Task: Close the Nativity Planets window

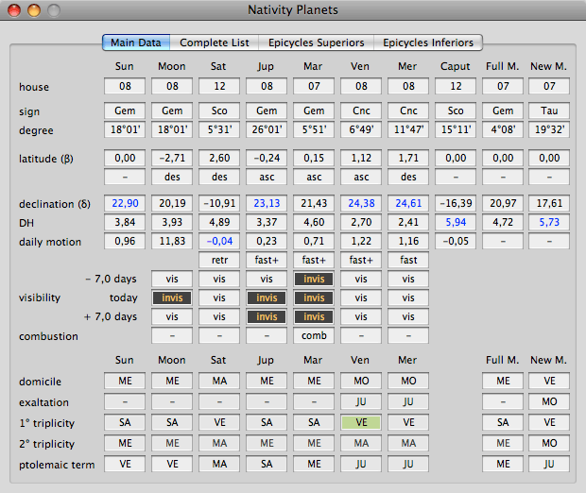Action: point(14,10)
